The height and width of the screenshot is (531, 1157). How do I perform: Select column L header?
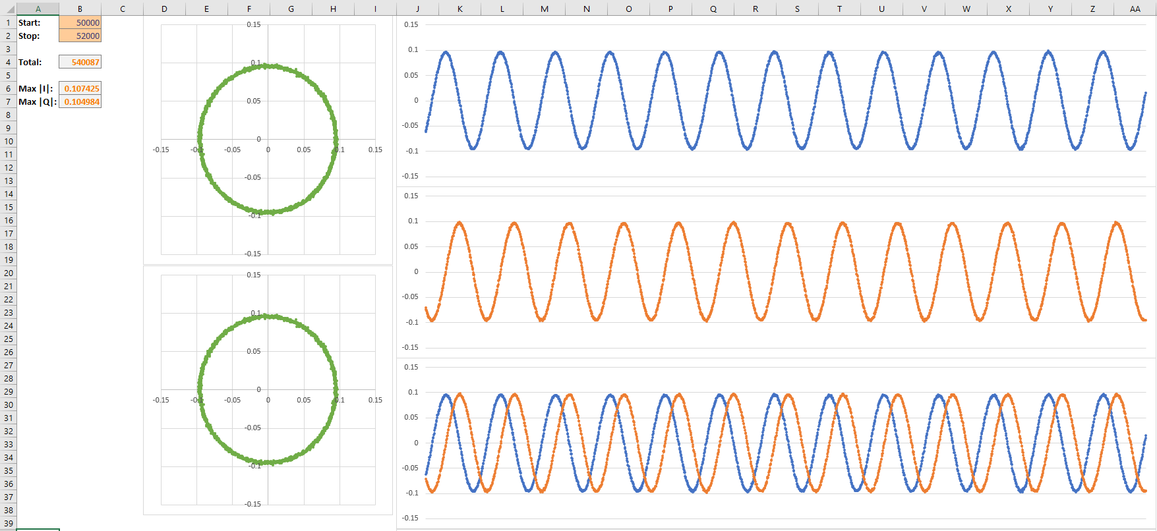pos(502,9)
